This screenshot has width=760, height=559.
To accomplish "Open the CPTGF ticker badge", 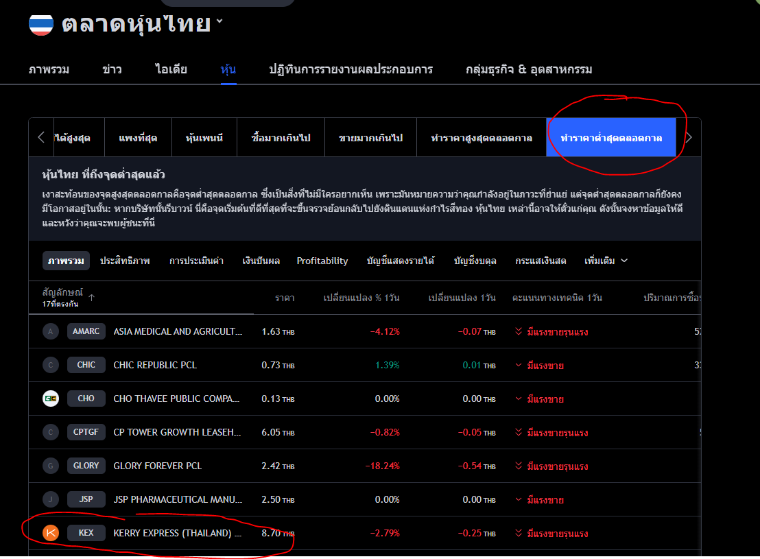I will (x=86, y=431).
